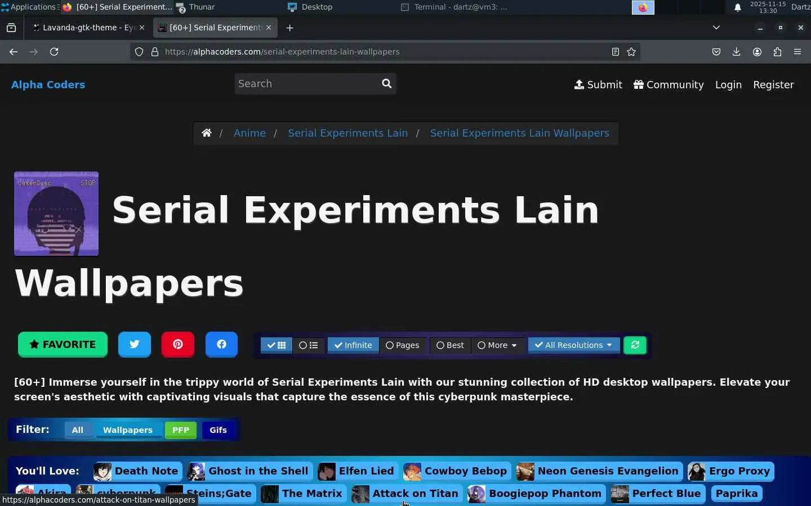Filter by Gifs only
The image size is (811, 506).
tap(218, 430)
